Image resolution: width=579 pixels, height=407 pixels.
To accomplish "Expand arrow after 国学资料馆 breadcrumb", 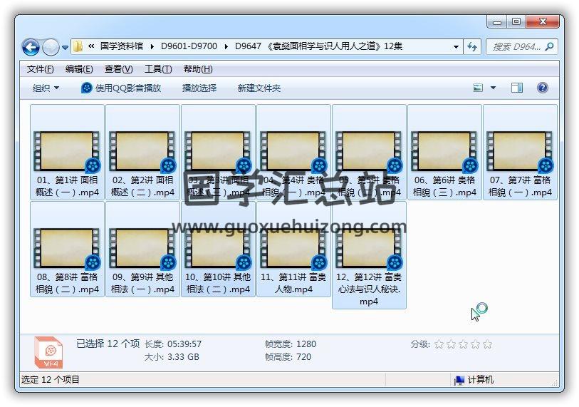I will 152,46.
